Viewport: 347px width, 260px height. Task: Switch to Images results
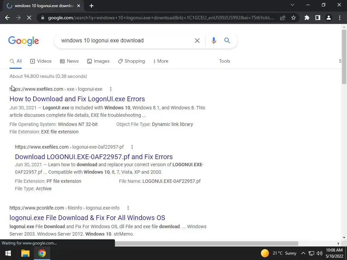point(98,61)
